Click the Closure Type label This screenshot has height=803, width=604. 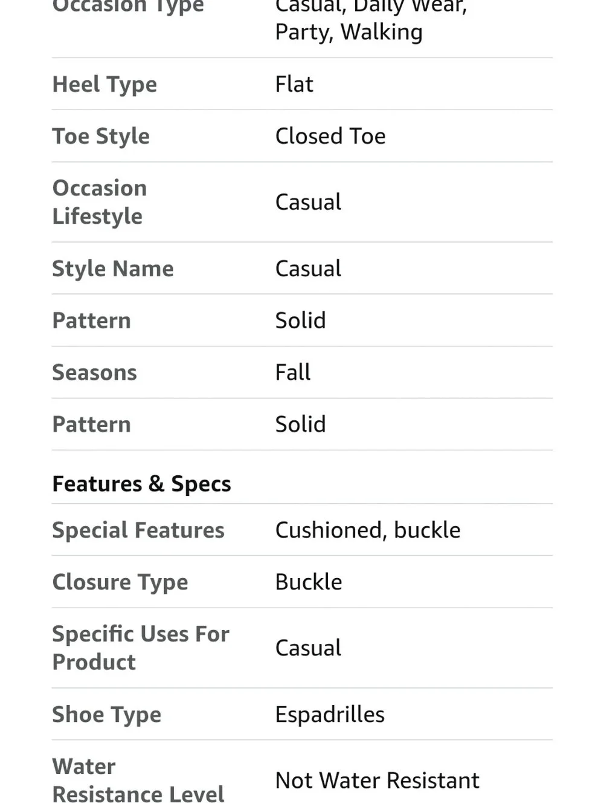(x=120, y=582)
